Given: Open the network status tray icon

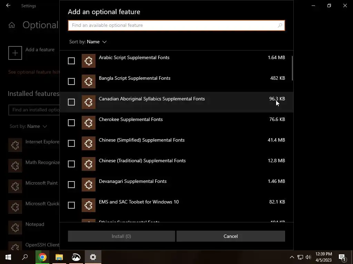Looking at the screenshot, I should [300, 257].
